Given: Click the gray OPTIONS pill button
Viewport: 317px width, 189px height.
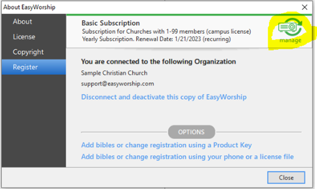Looking at the screenshot, I should point(191,132).
